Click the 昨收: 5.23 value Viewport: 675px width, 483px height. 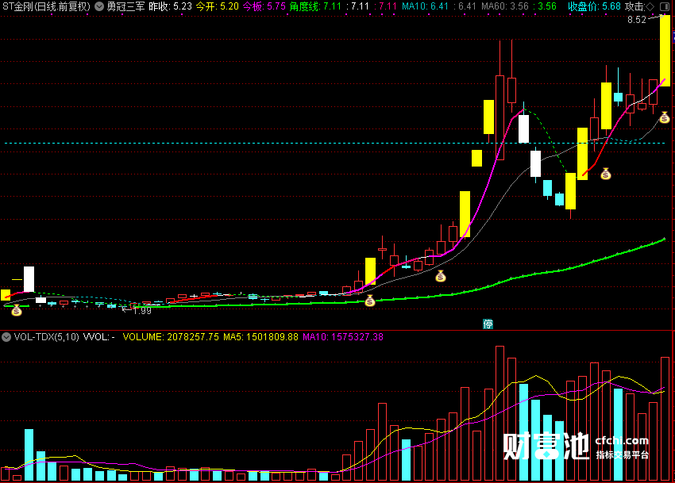170,6
